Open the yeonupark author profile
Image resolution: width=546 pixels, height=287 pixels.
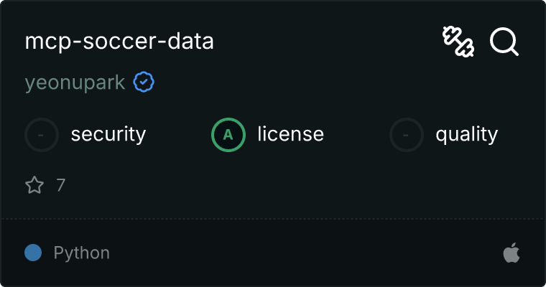pyautogui.click(x=75, y=83)
